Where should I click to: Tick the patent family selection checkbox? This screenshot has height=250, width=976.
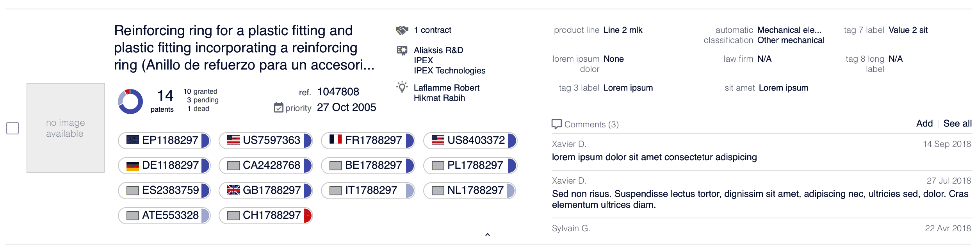tap(12, 128)
